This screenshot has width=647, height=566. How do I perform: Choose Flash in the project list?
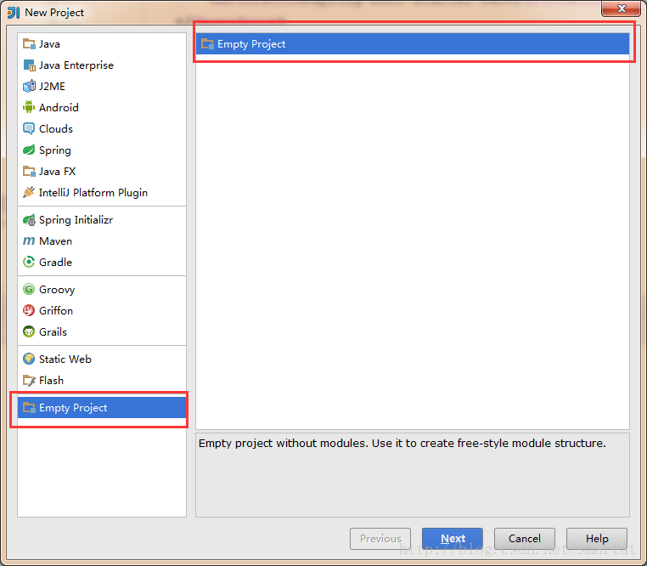pos(51,381)
